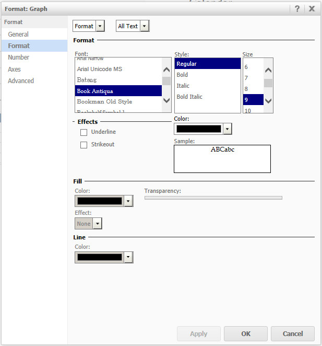
Task: Expand the fill Effect None dropdown
Action: point(97,224)
